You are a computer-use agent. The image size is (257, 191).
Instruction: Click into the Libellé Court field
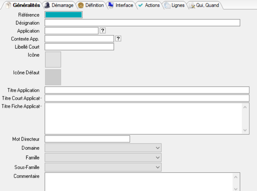(79, 47)
